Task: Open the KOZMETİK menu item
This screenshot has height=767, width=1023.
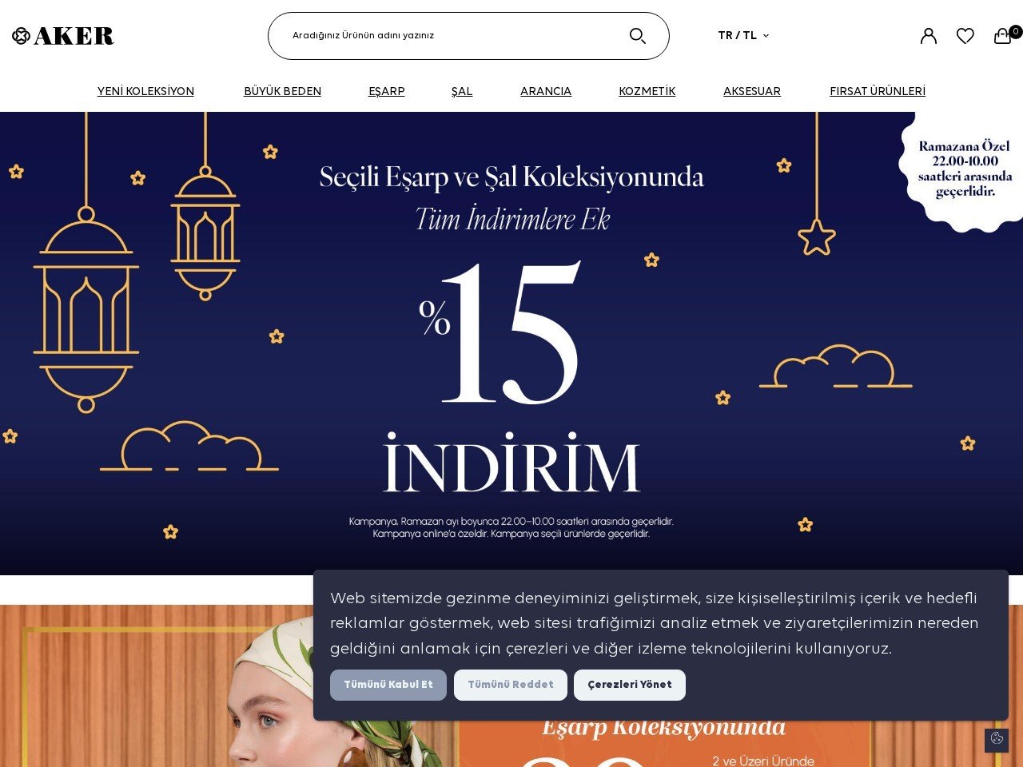Action: pos(647,91)
